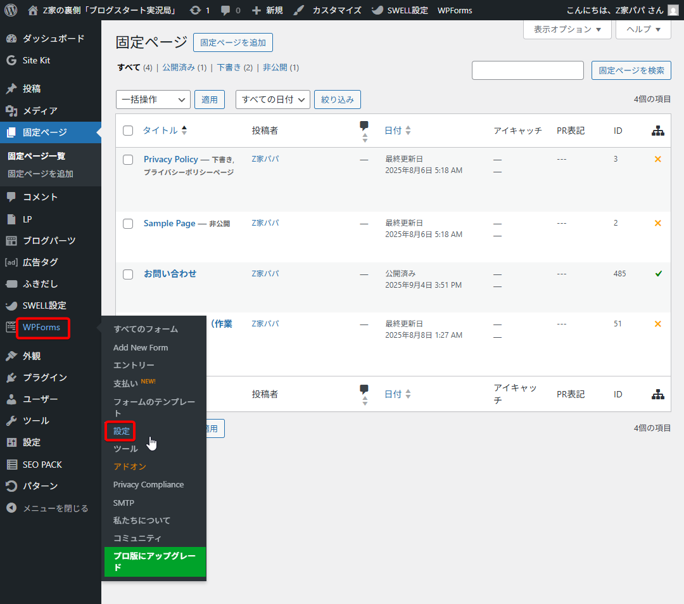This screenshot has width=684, height=604.
Task: Select the Sample Page row checkbox
Action: coord(128,224)
